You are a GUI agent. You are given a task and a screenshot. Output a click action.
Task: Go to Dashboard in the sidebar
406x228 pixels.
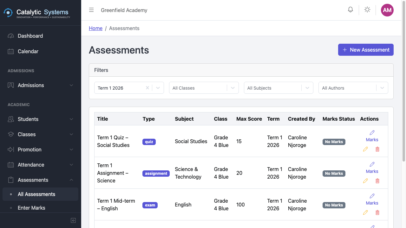40,36
